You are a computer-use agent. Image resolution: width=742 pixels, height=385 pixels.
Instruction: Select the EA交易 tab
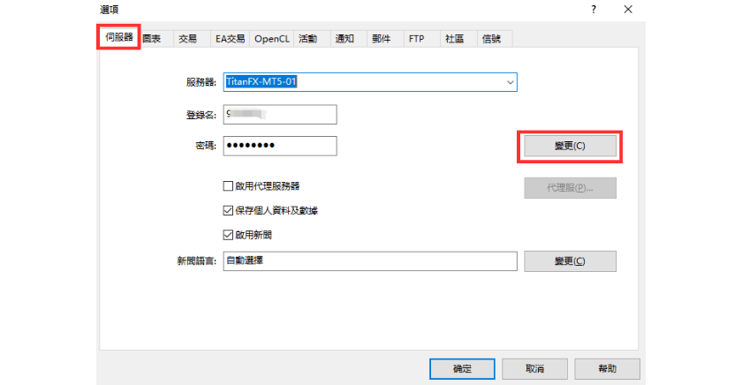(x=230, y=39)
